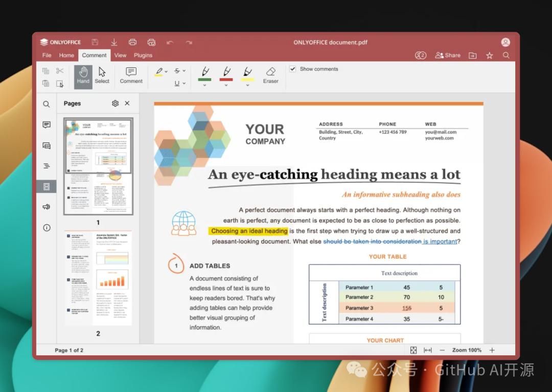Click the Open file location folder icon

click(x=472, y=56)
